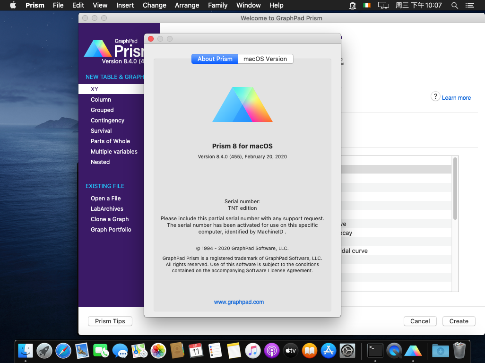Image resolution: width=485 pixels, height=363 pixels.
Task: Open Contacts book in dock
Action: tap(177, 351)
